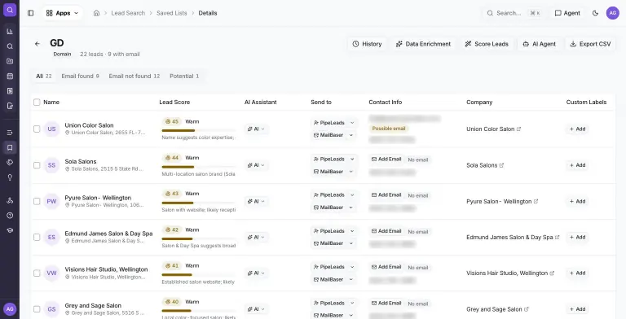626x319 pixels.
Task: Open the graduation cap sidebar icon
Action: point(10,230)
